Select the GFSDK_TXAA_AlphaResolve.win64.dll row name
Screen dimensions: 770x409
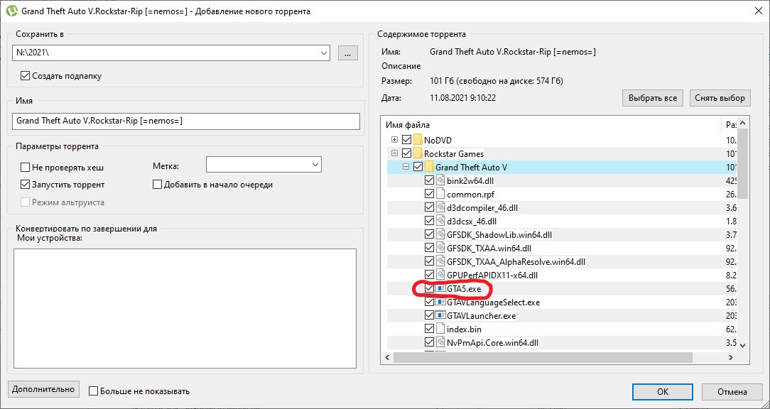click(516, 262)
